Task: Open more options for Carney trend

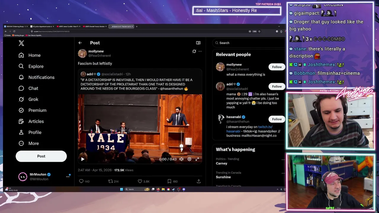Action: (283, 159)
